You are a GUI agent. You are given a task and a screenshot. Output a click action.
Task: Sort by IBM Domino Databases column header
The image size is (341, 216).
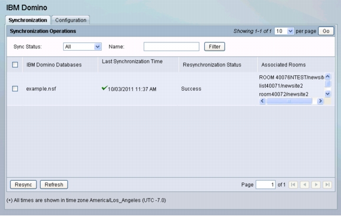54,65
